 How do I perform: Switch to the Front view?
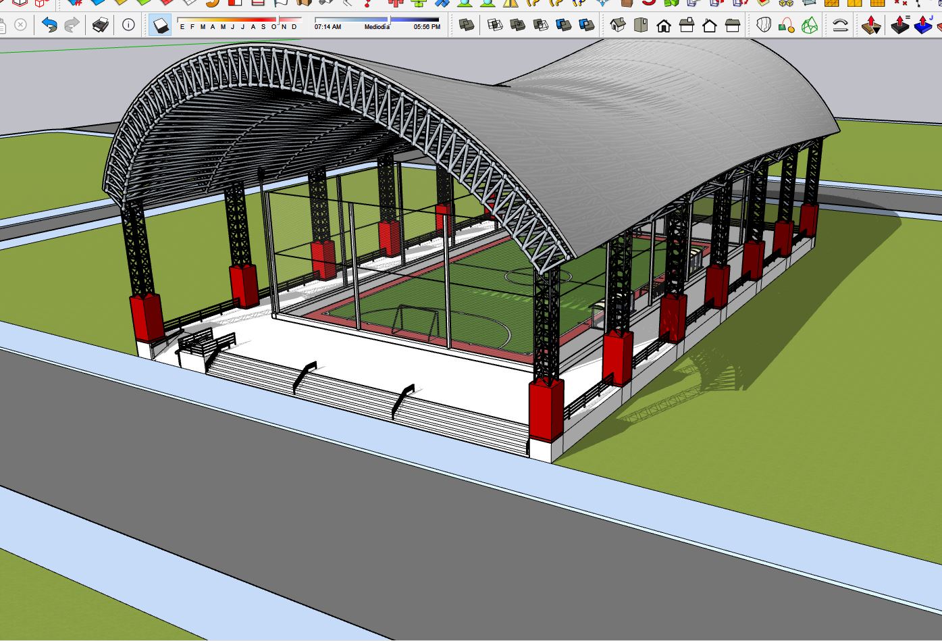point(664,26)
